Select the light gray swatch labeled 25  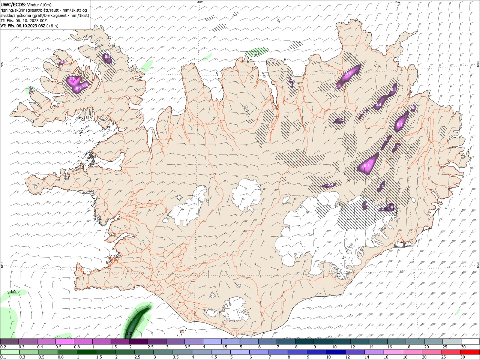pos(452,342)
